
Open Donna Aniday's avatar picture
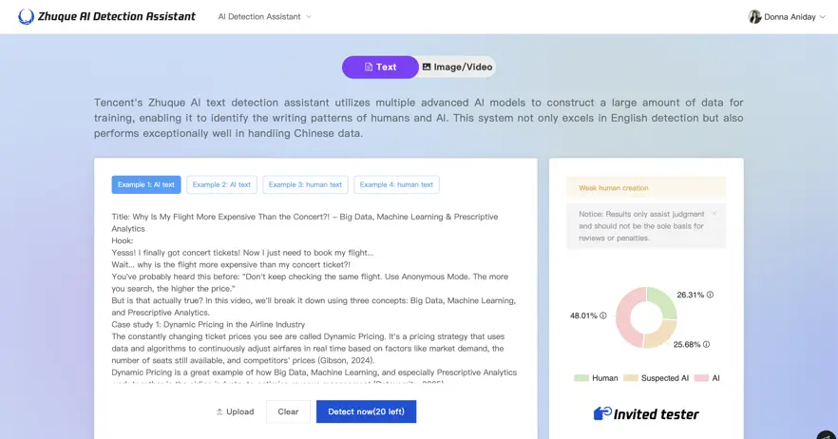754,16
